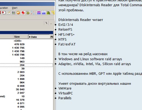Click the green bug toolbar icon
The width and height of the screenshot is (142, 110).
pyautogui.click(x=48, y=13)
